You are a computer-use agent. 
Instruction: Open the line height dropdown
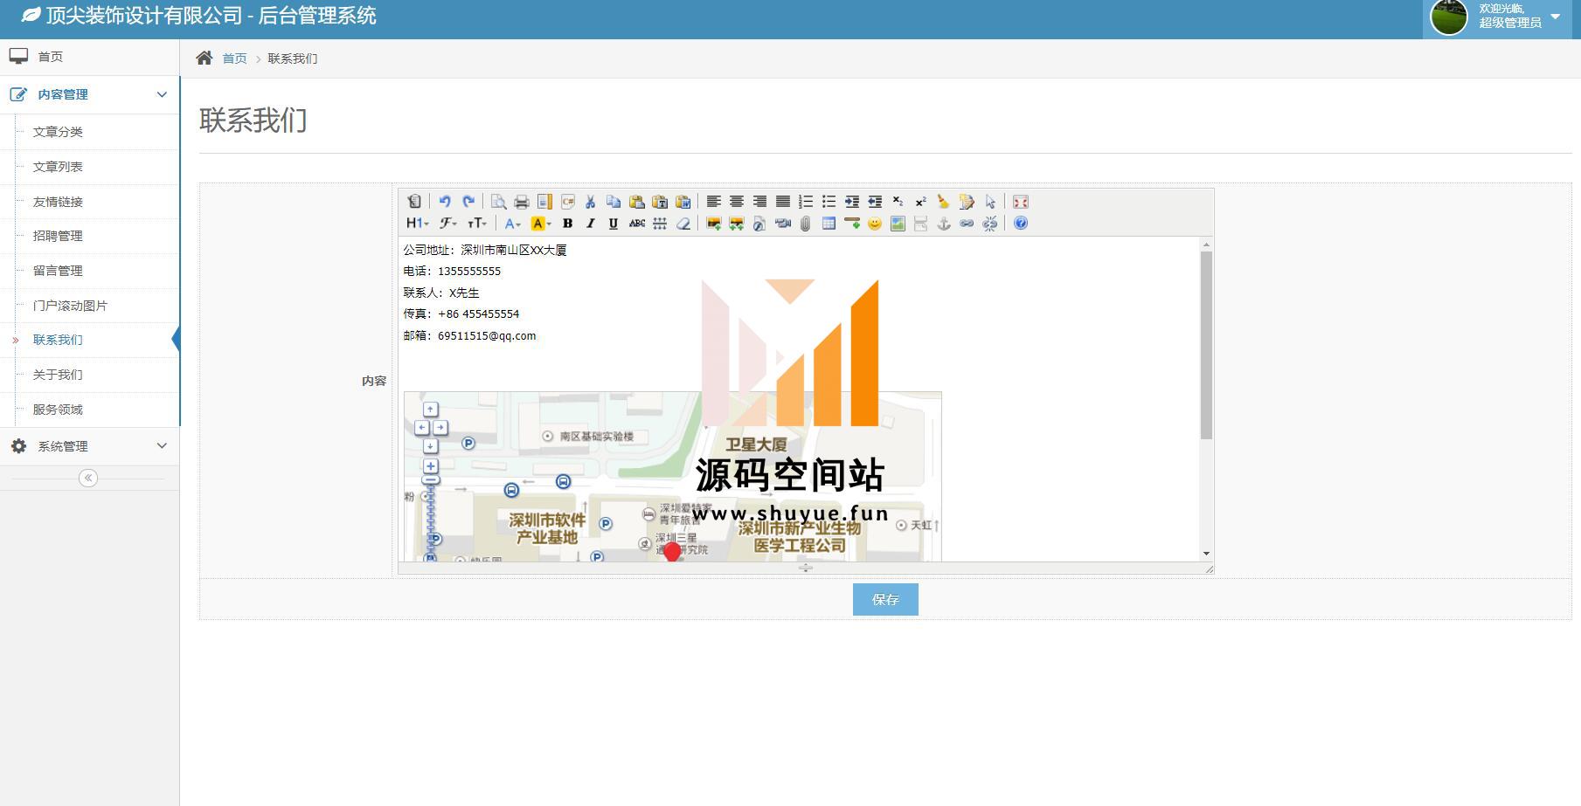click(x=660, y=224)
